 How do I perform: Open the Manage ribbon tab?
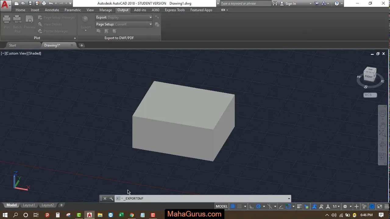pyautogui.click(x=106, y=10)
